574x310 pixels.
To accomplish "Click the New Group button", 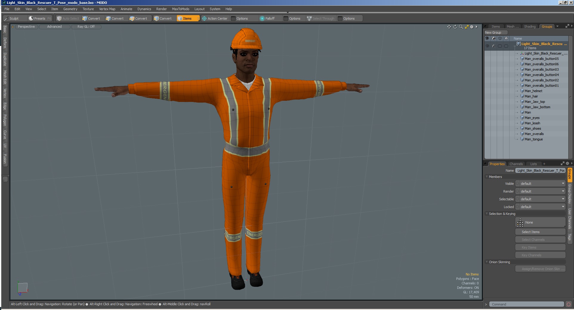I will [x=496, y=32].
